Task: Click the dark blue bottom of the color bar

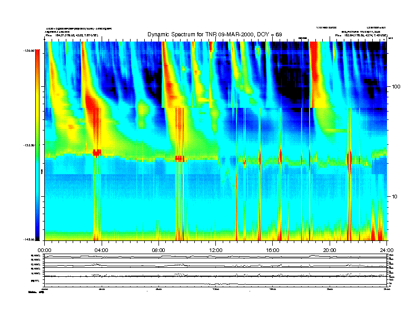Action: [x=37, y=236]
